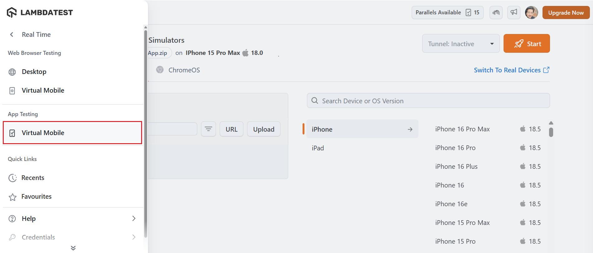
Task: Click the LambdaTest logo
Action: pos(40,12)
